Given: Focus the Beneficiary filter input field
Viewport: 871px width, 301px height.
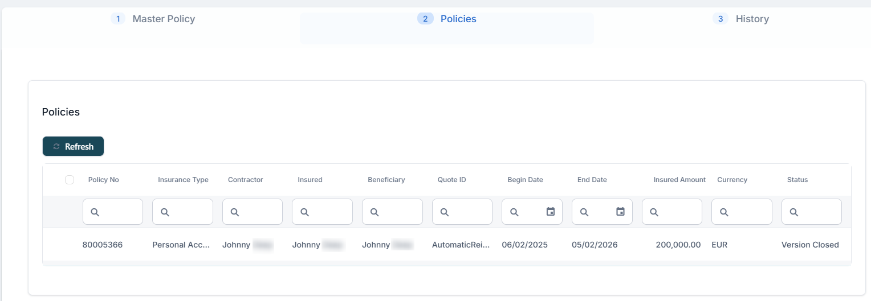Looking at the screenshot, I should [x=398, y=212].
